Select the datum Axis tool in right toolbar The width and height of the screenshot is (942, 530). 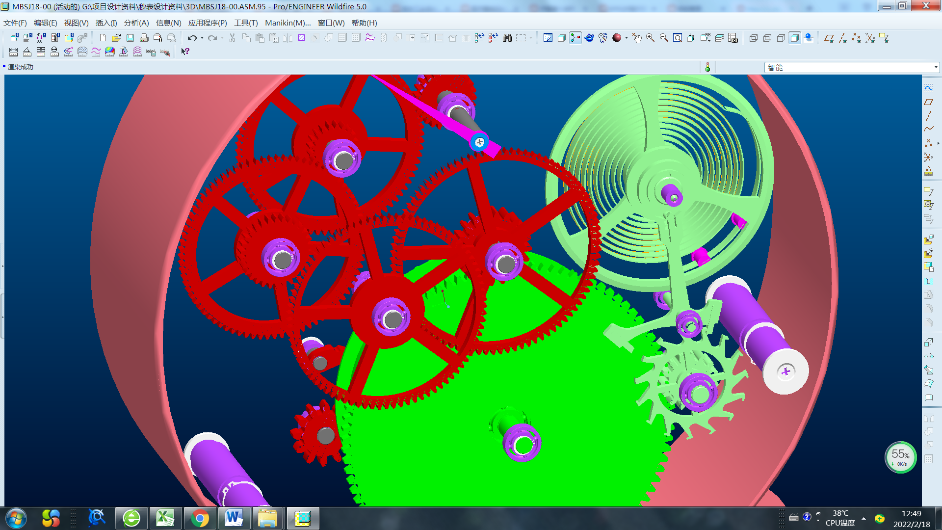(x=928, y=115)
